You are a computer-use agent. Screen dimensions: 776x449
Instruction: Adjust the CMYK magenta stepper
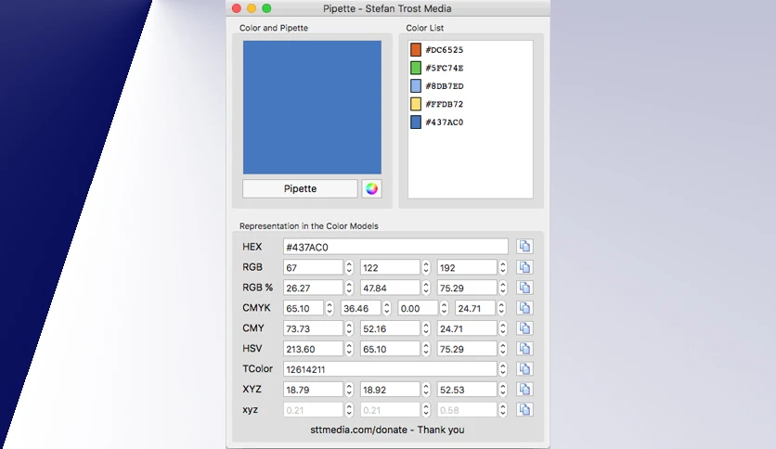tap(387, 308)
